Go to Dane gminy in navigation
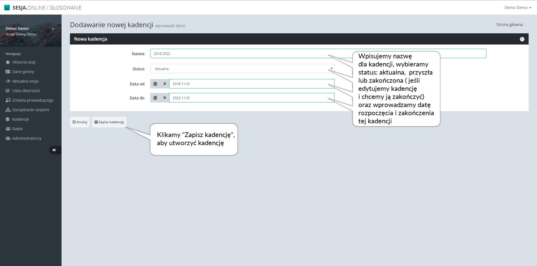 pos(23,72)
